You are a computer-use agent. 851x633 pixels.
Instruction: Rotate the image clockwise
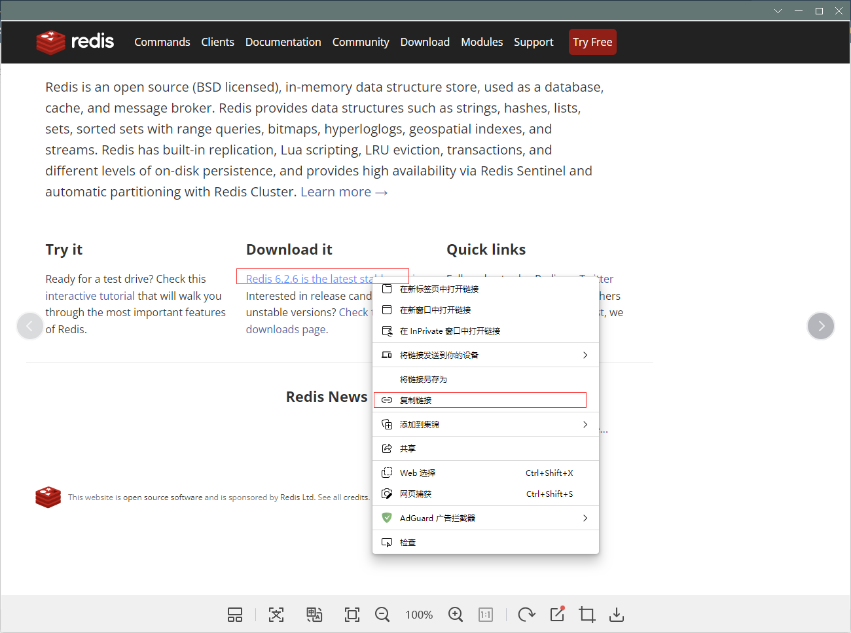[526, 615]
